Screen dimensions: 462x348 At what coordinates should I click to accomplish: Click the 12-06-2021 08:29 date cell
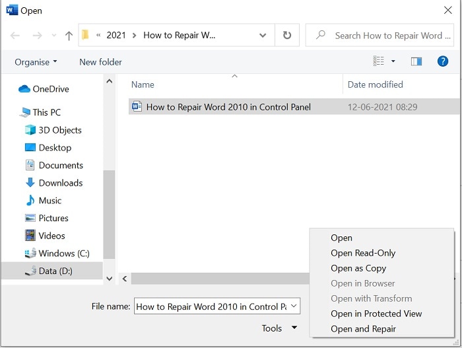click(x=382, y=107)
